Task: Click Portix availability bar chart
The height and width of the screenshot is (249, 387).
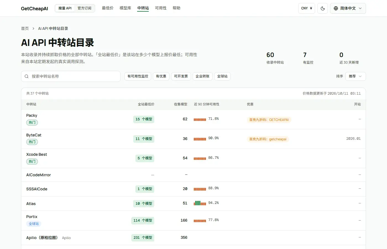Action: [x=200, y=221]
